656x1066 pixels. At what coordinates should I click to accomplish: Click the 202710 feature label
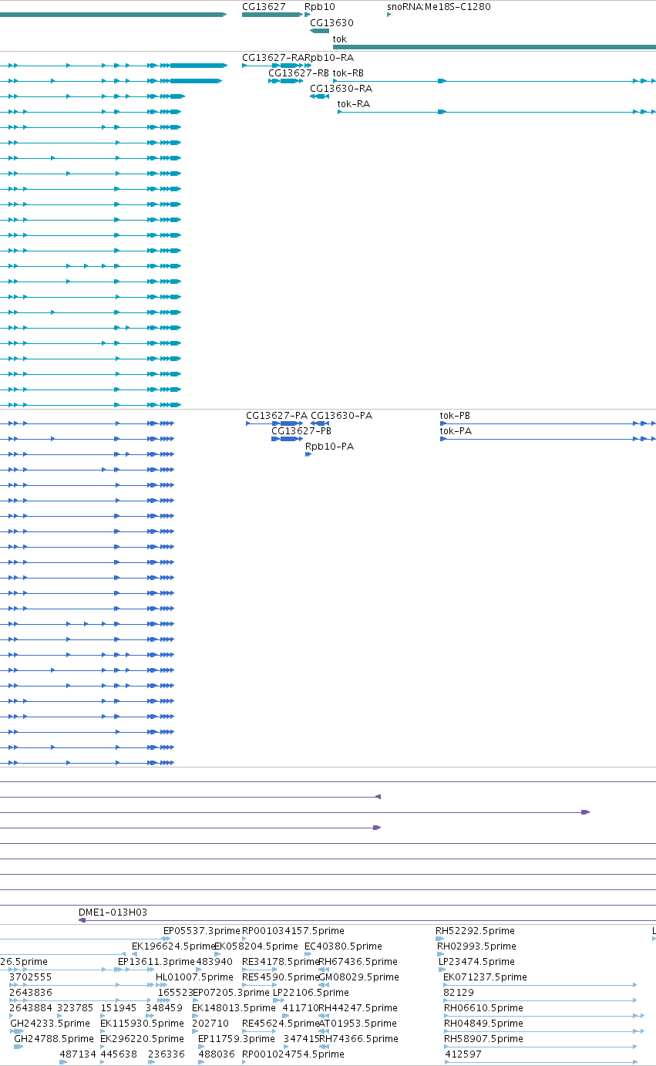click(x=210, y=1023)
